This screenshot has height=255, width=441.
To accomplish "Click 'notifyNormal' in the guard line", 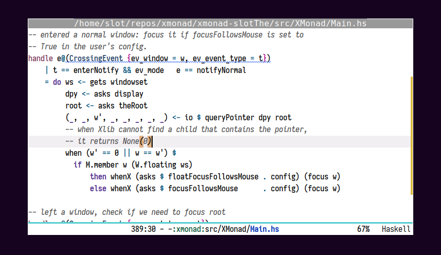I will click(221, 70).
